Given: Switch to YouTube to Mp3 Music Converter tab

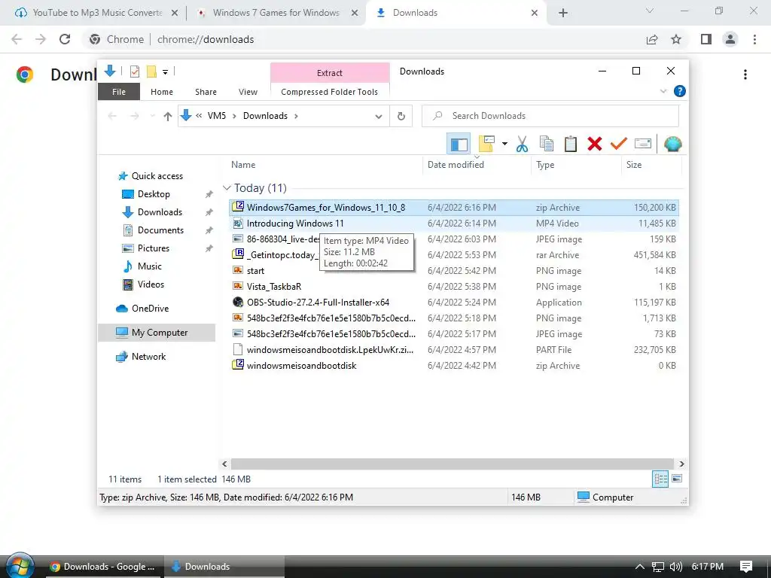Looking at the screenshot, I should pos(97,13).
